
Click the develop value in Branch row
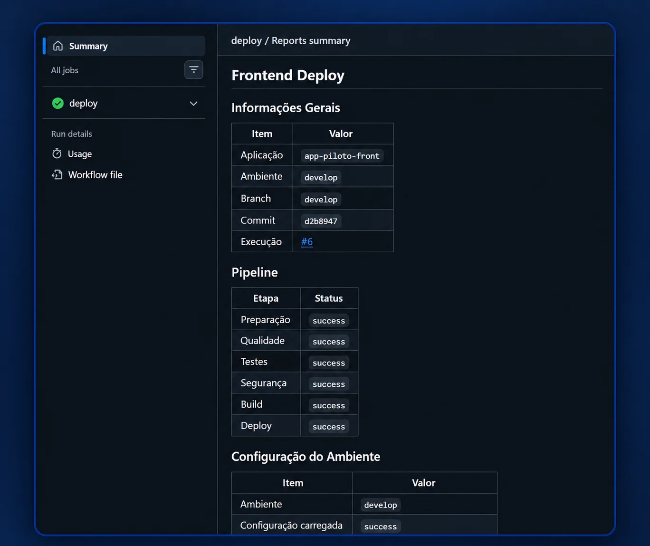point(321,200)
